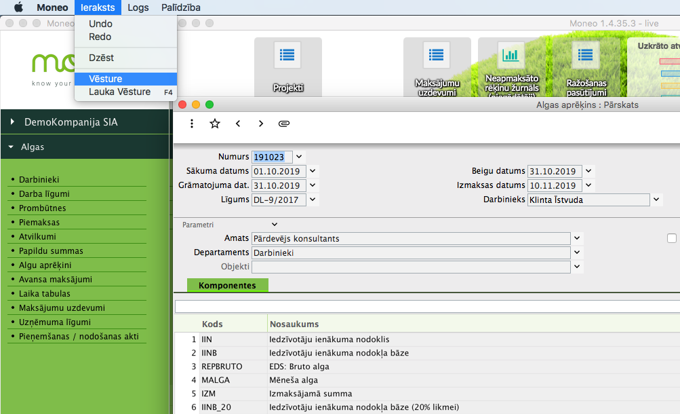Open Grāmatojuma dat. dropdown arrow

(x=313, y=185)
